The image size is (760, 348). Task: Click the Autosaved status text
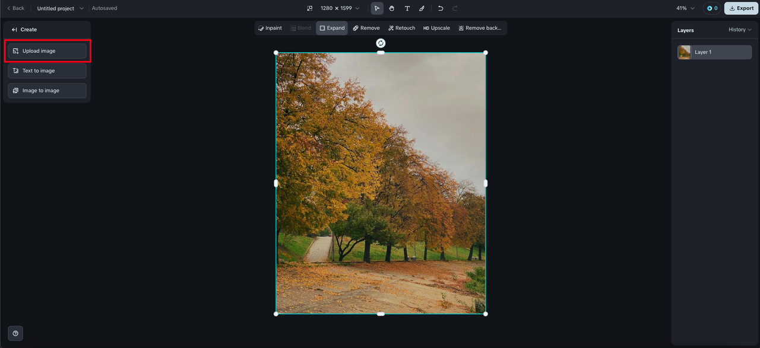[104, 8]
